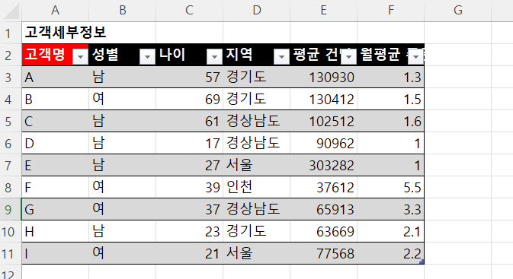
Task: Click the age cell 23
Action: tap(190, 231)
